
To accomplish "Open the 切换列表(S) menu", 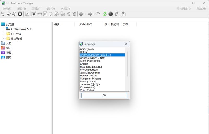I will coord(184,9).
